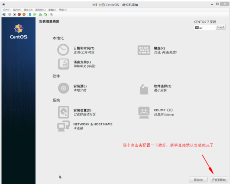Click the keyboard layout icon beside cn
Image resolution: width=230 pixels, height=184 pixels.
pyautogui.click(x=197, y=28)
